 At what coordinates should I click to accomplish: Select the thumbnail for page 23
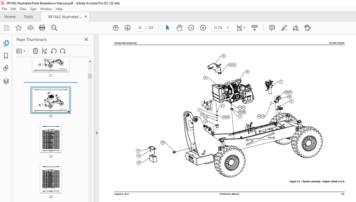click(51, 139)
